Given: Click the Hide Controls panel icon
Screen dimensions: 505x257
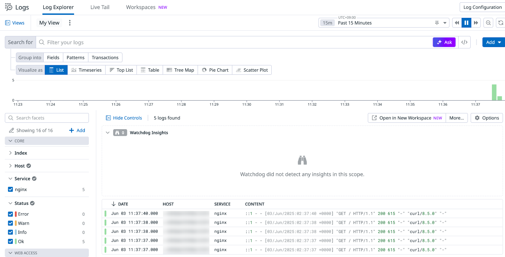Looking at the screenshot, I should pyautogui.click(x=108, y=118).
